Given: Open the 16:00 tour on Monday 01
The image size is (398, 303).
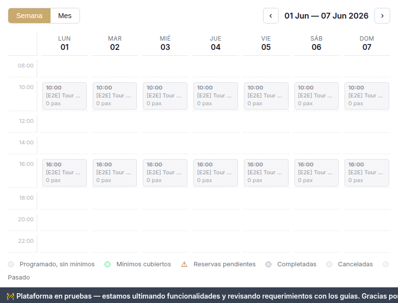Looking at the screenshot, I should tap(64, 173).
